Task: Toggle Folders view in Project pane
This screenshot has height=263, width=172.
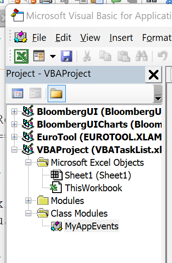Action: pos(56,94)
